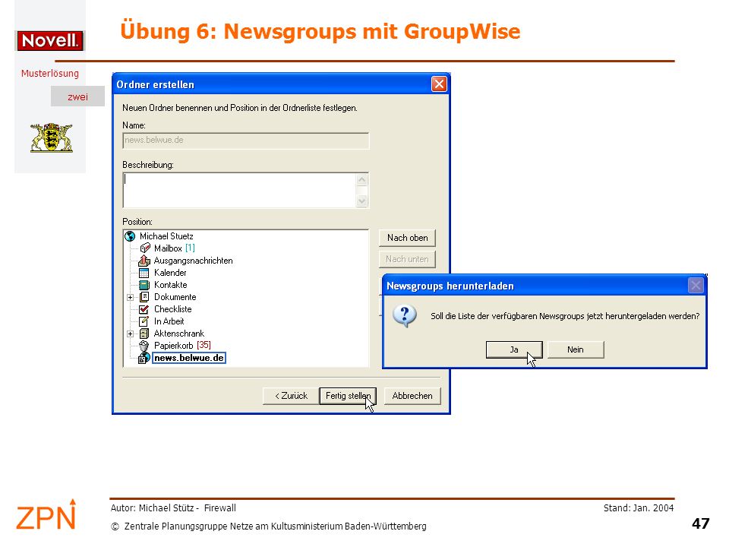Viewport: 729px width, 547px height.
Task: Click the Fertig stellen button
Action: click(x=348, y=396)
